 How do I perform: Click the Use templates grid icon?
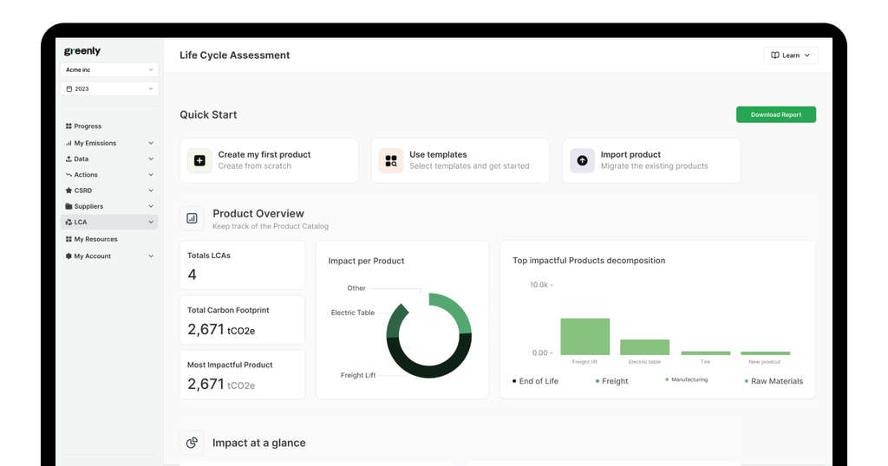tap(391, 160)
